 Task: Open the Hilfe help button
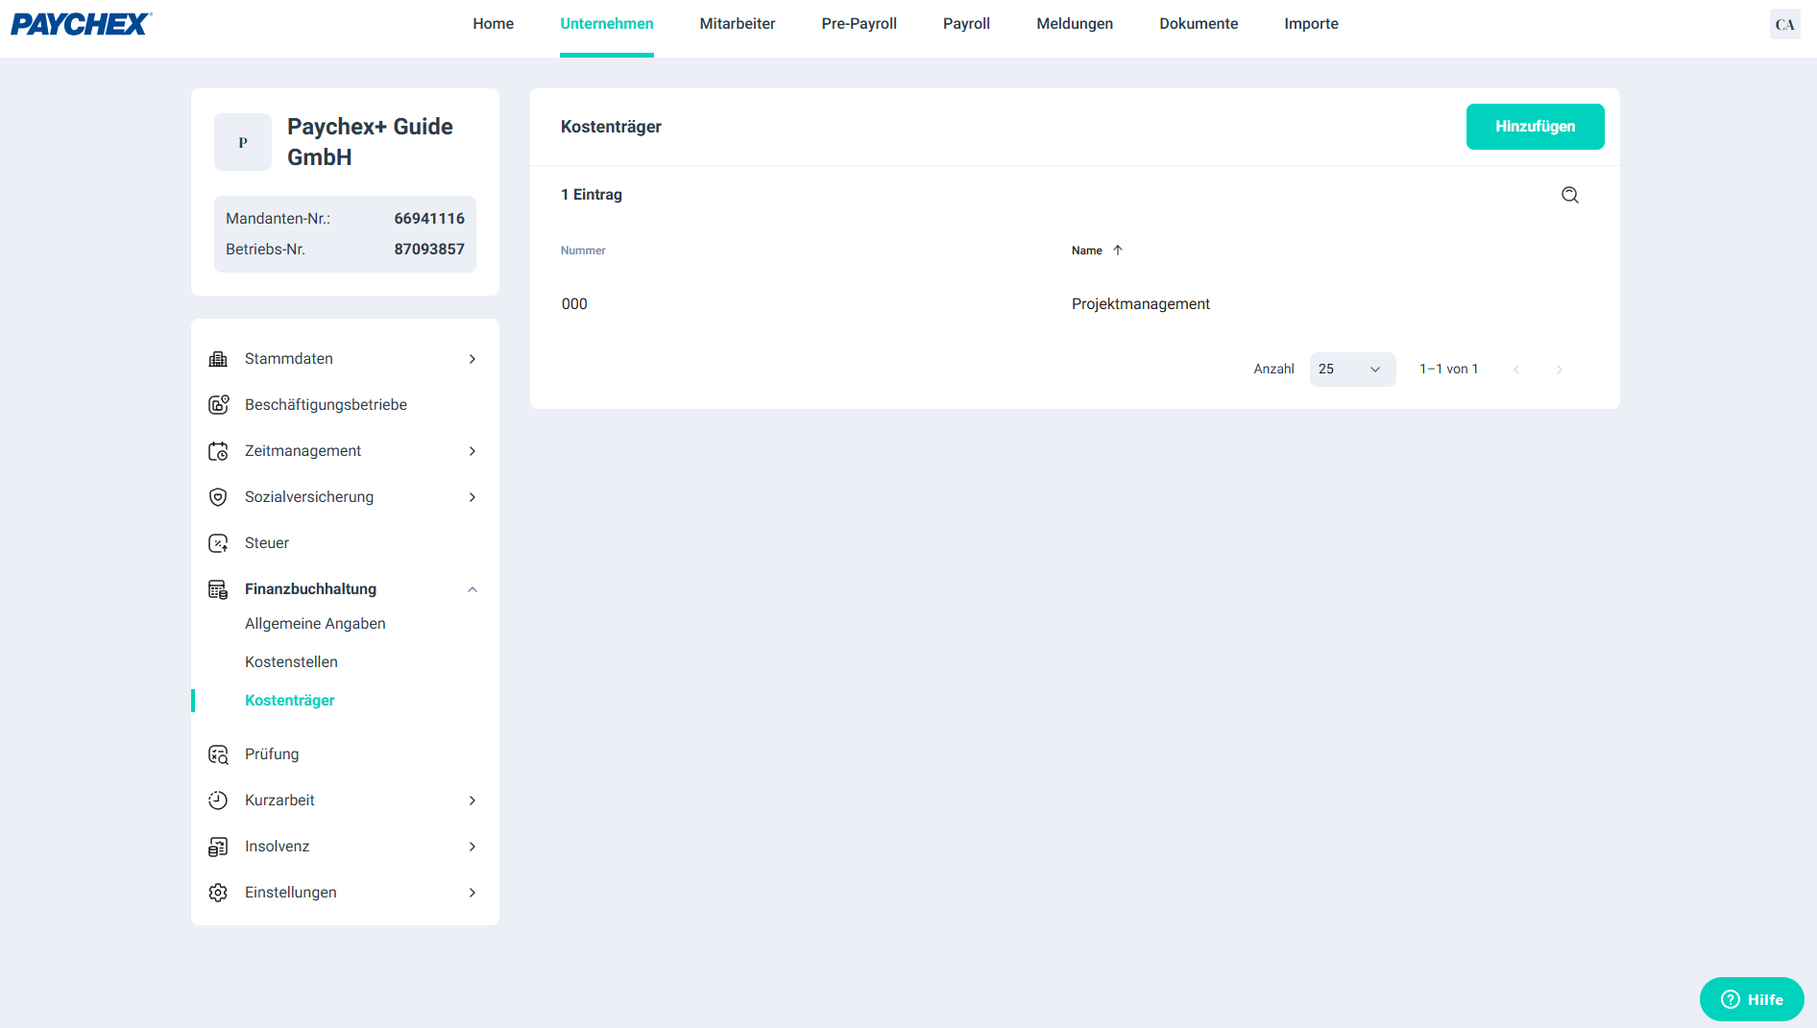1752,999
